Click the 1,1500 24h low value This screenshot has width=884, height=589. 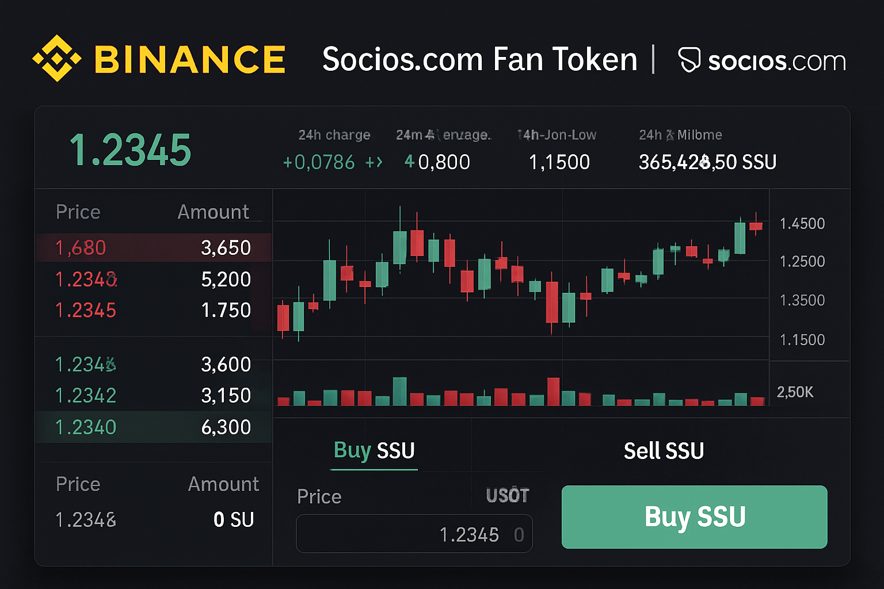coord(559,163)
